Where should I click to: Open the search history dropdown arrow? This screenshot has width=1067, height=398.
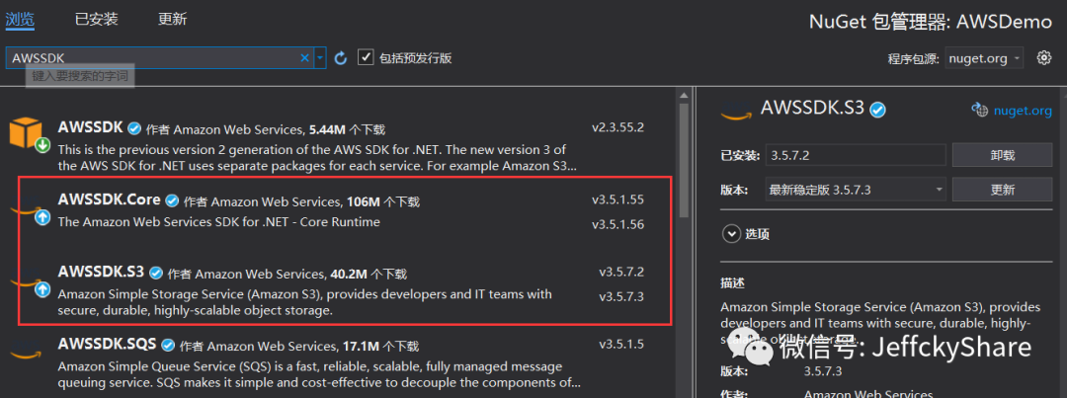320,58
